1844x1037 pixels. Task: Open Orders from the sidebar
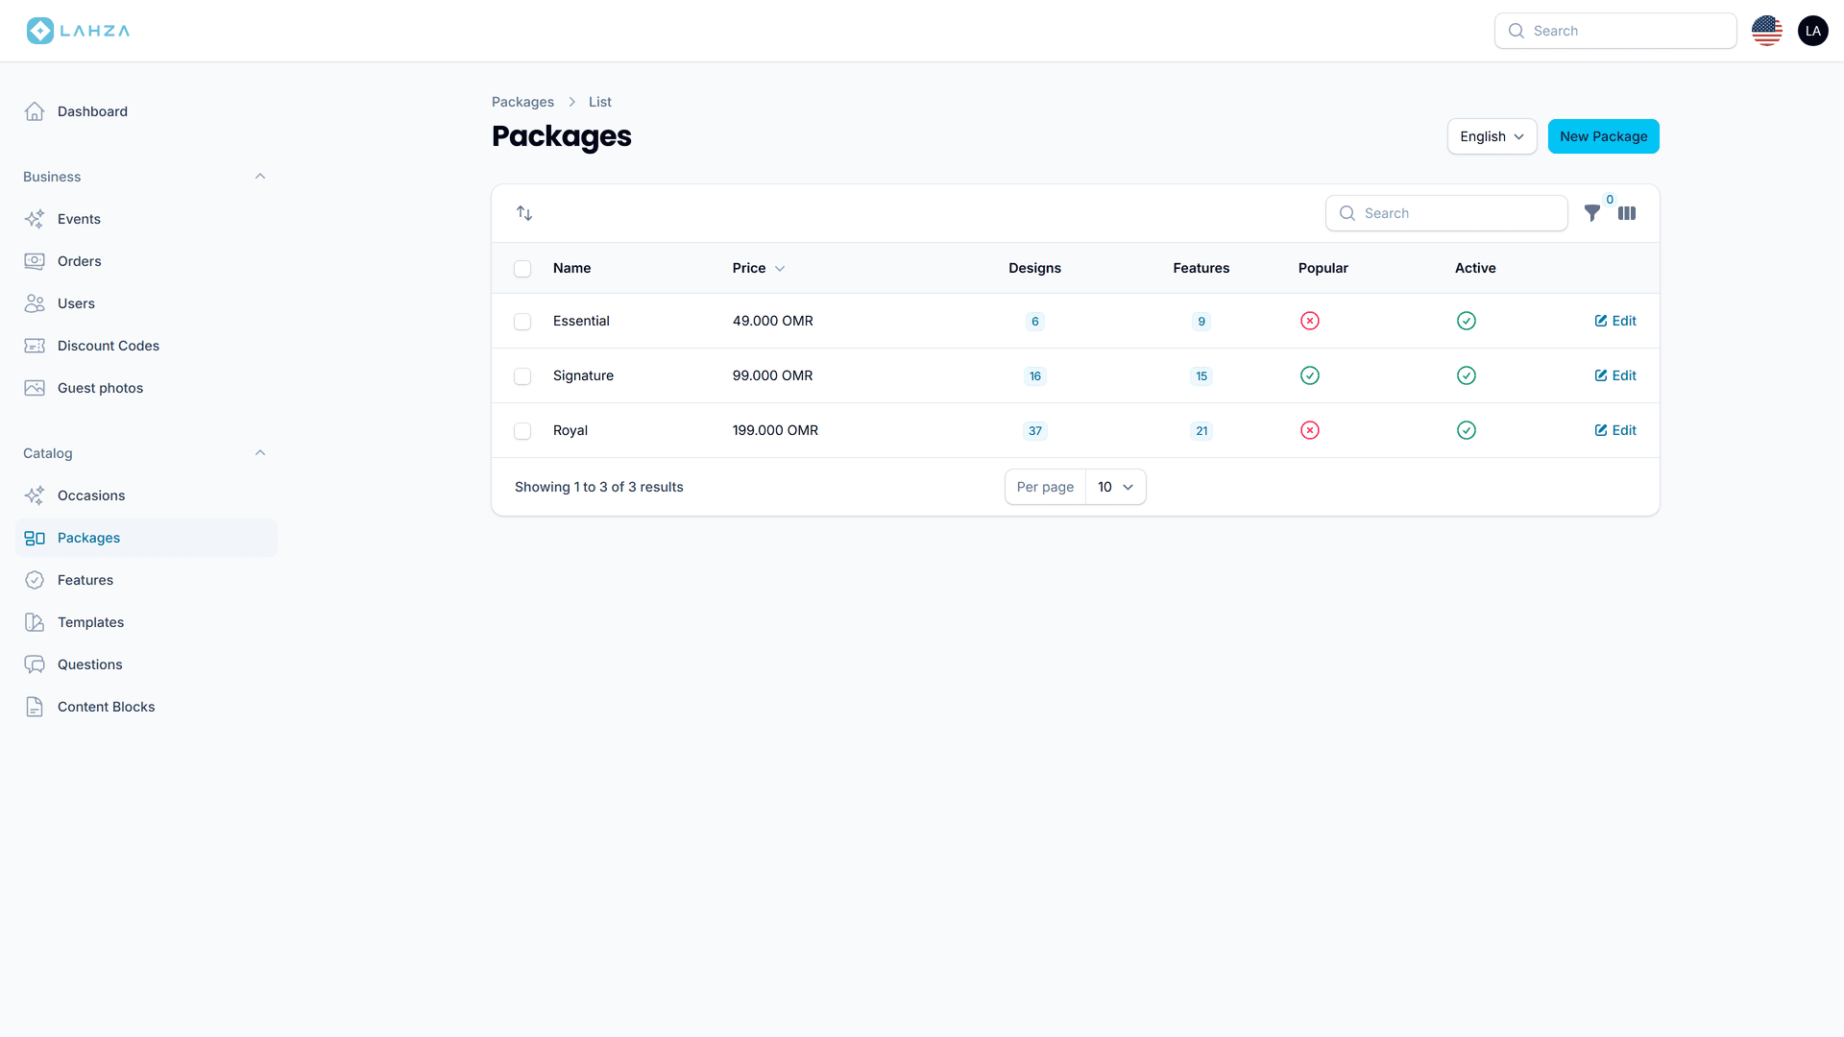[146, 261]
